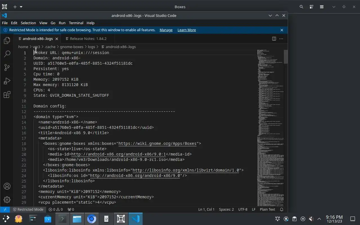The image size is (360, 225).
Task: Click the Boxes app icon in header
Action: click(4, 7)
